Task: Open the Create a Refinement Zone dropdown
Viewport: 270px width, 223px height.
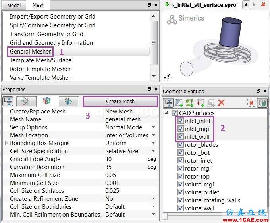Action: pos(153,198)
